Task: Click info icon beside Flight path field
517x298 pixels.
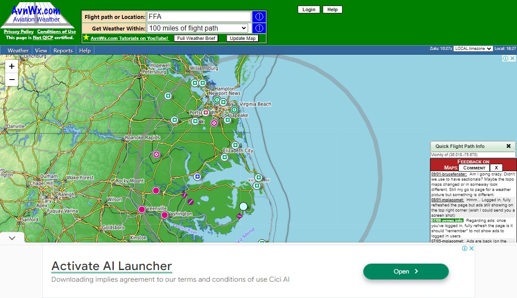Action: [259, 17]
